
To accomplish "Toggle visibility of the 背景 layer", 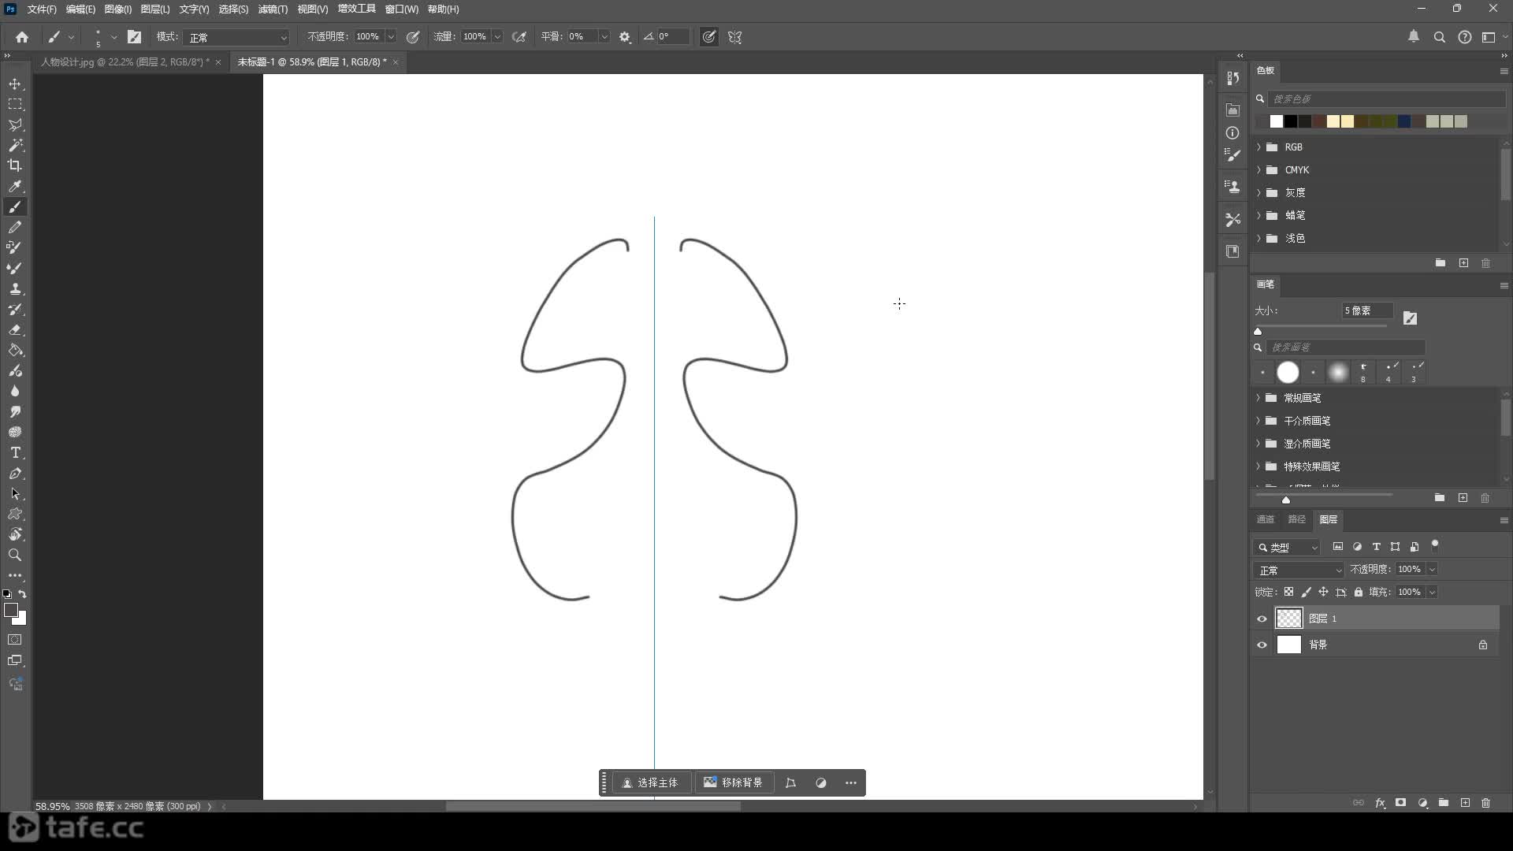I will 1262,645.
